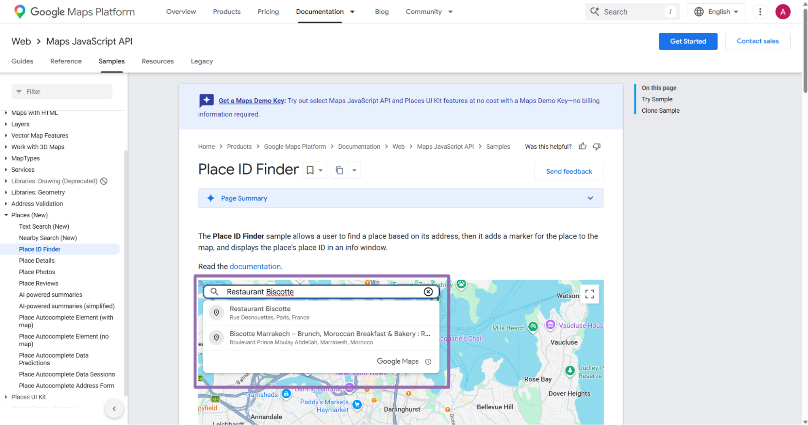Collapse the Places (New) tree section
The width and height of the screenshot is (808, 425).
6,215
